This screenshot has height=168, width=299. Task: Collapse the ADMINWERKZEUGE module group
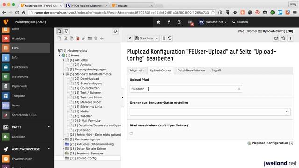point(49,148)
